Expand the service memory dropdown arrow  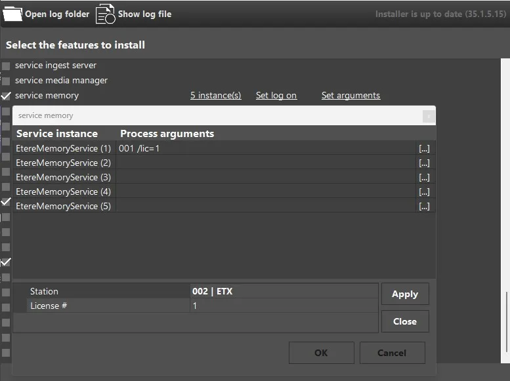click(428, 116)
